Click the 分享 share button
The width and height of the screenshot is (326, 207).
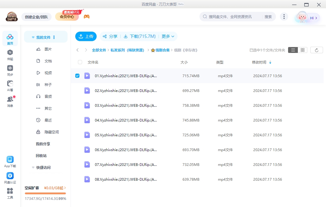[110, 36]
